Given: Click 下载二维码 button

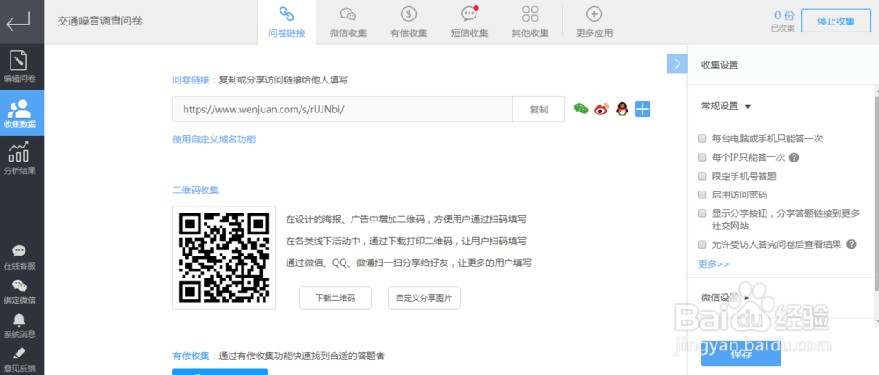Looking at the screenshot, I should point(335,298).
